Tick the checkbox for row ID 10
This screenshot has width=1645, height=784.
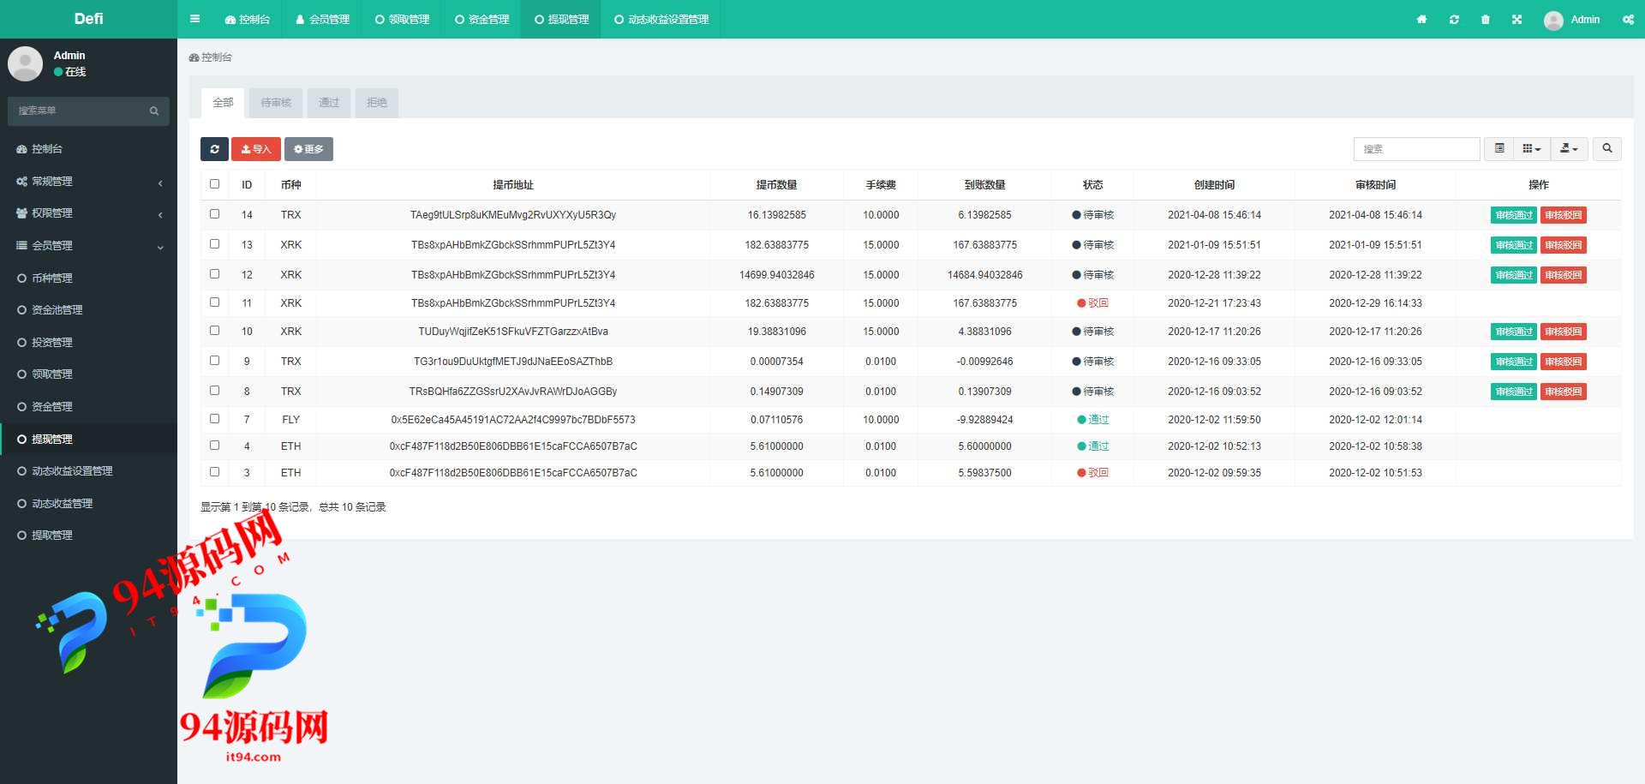[214, 331]
